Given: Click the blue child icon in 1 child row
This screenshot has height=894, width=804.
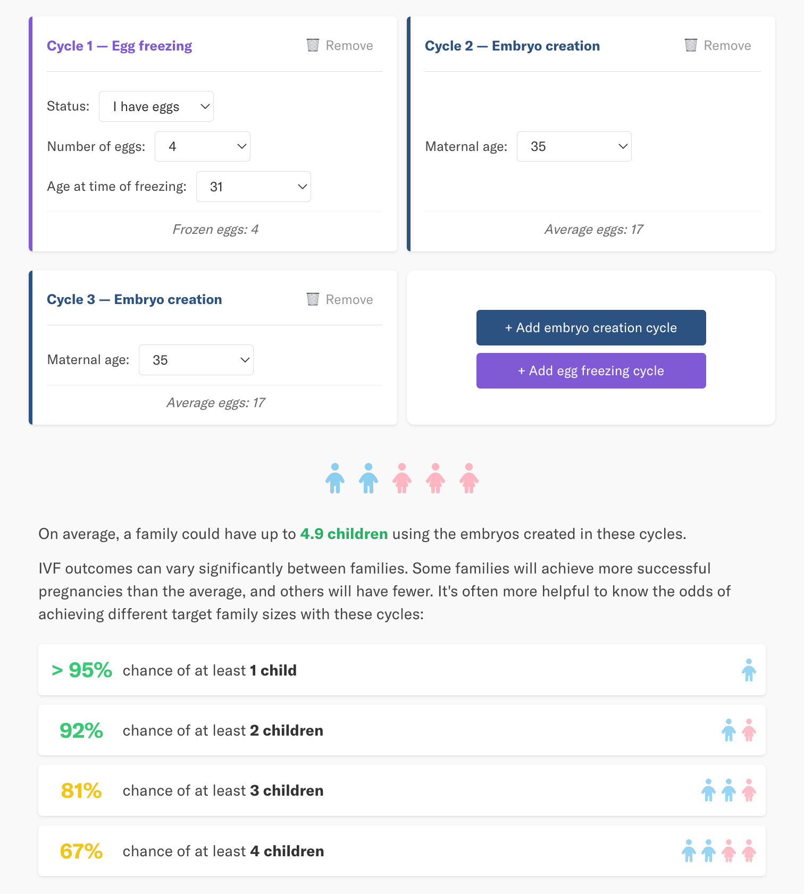Looking at the screenshot, I should 749,670.
